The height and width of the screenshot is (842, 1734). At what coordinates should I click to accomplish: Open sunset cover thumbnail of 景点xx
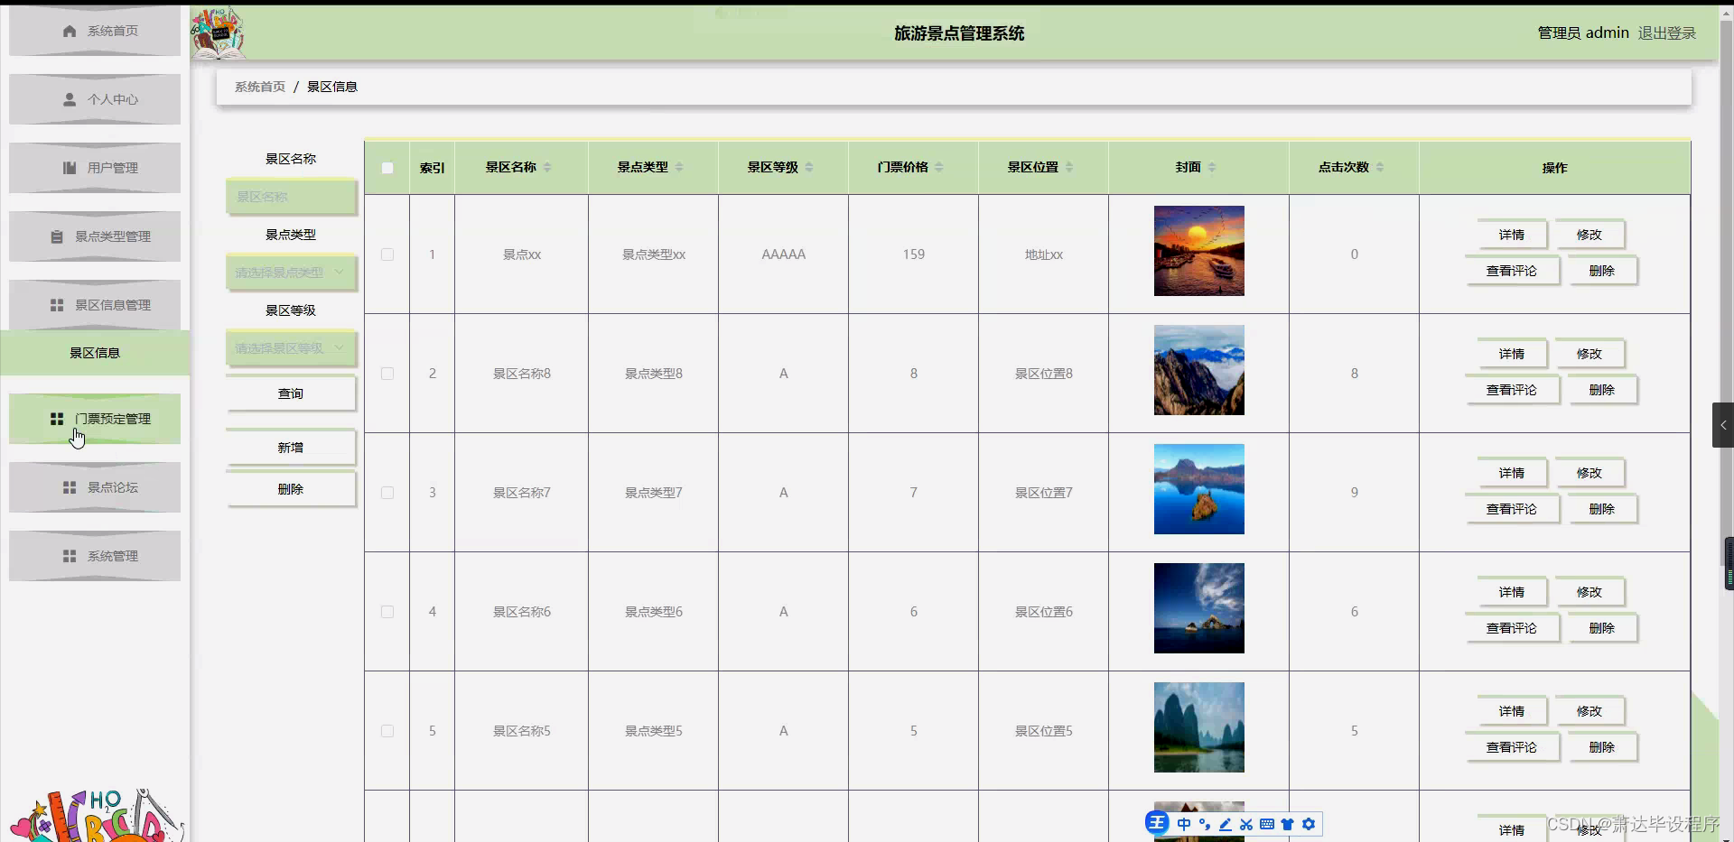[x=1199, y=251]
